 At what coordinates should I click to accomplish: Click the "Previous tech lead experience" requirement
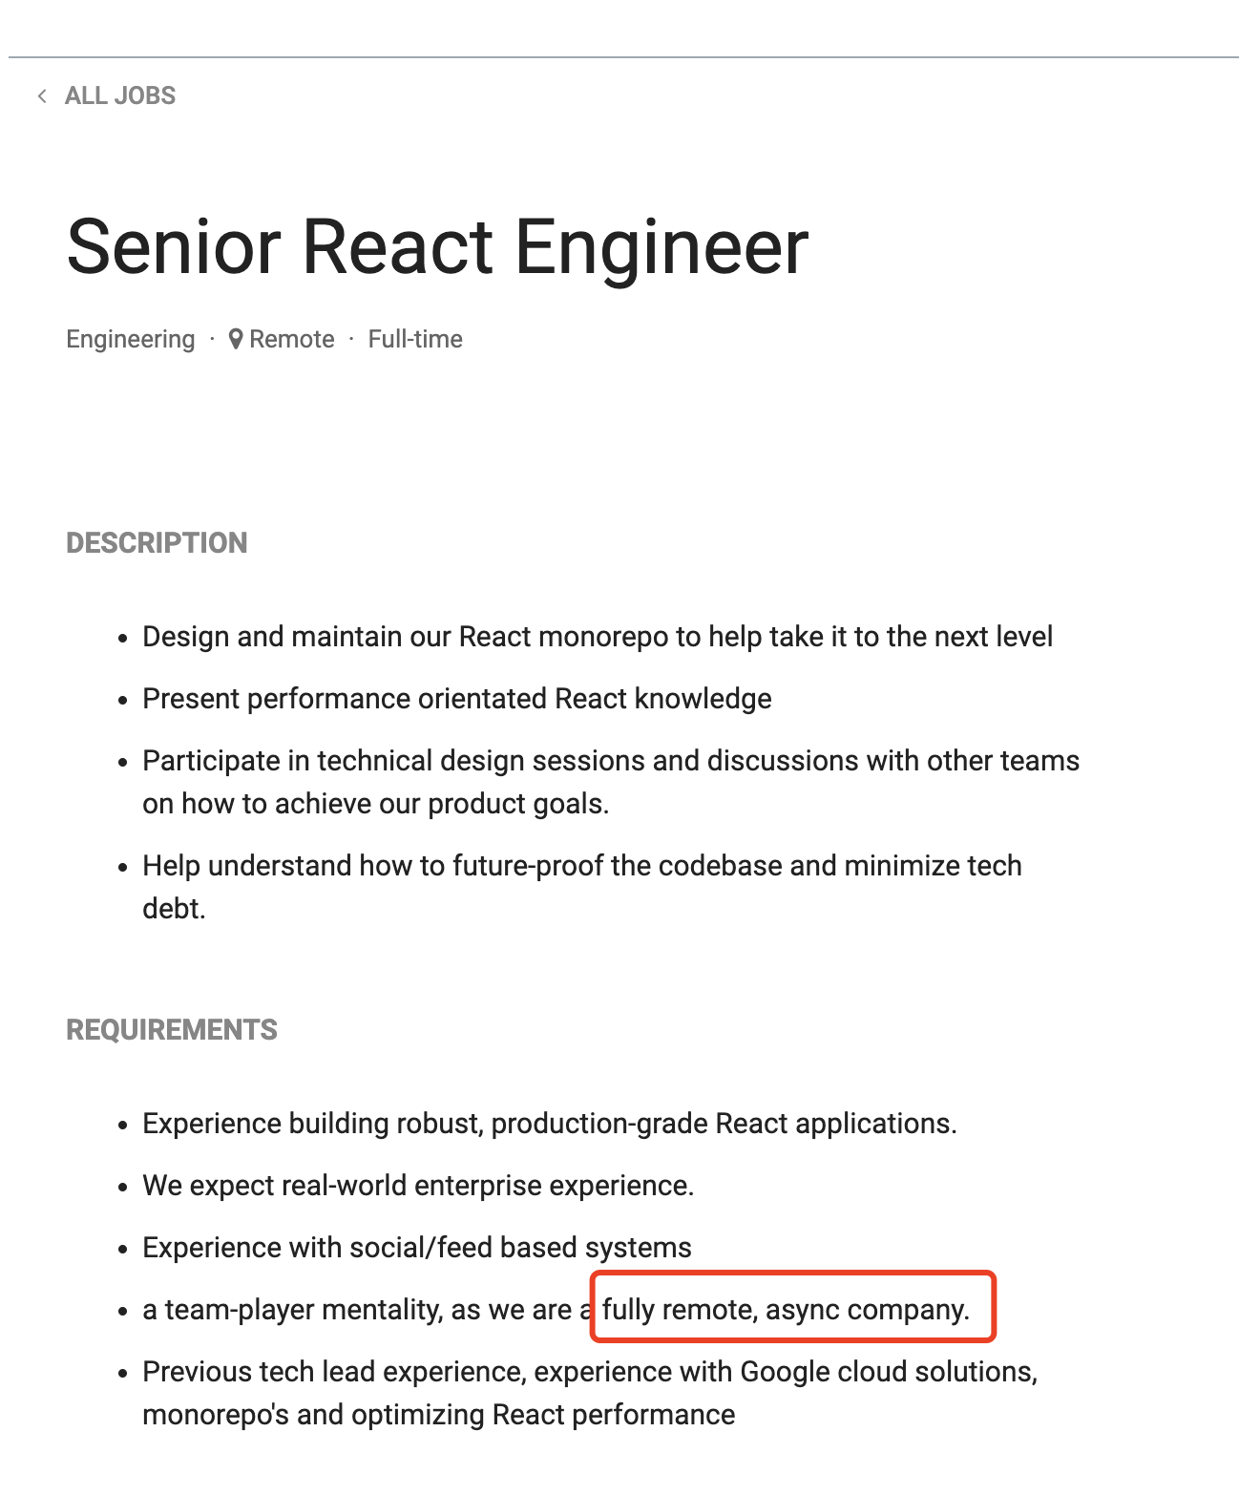(x=590, y=1372)
